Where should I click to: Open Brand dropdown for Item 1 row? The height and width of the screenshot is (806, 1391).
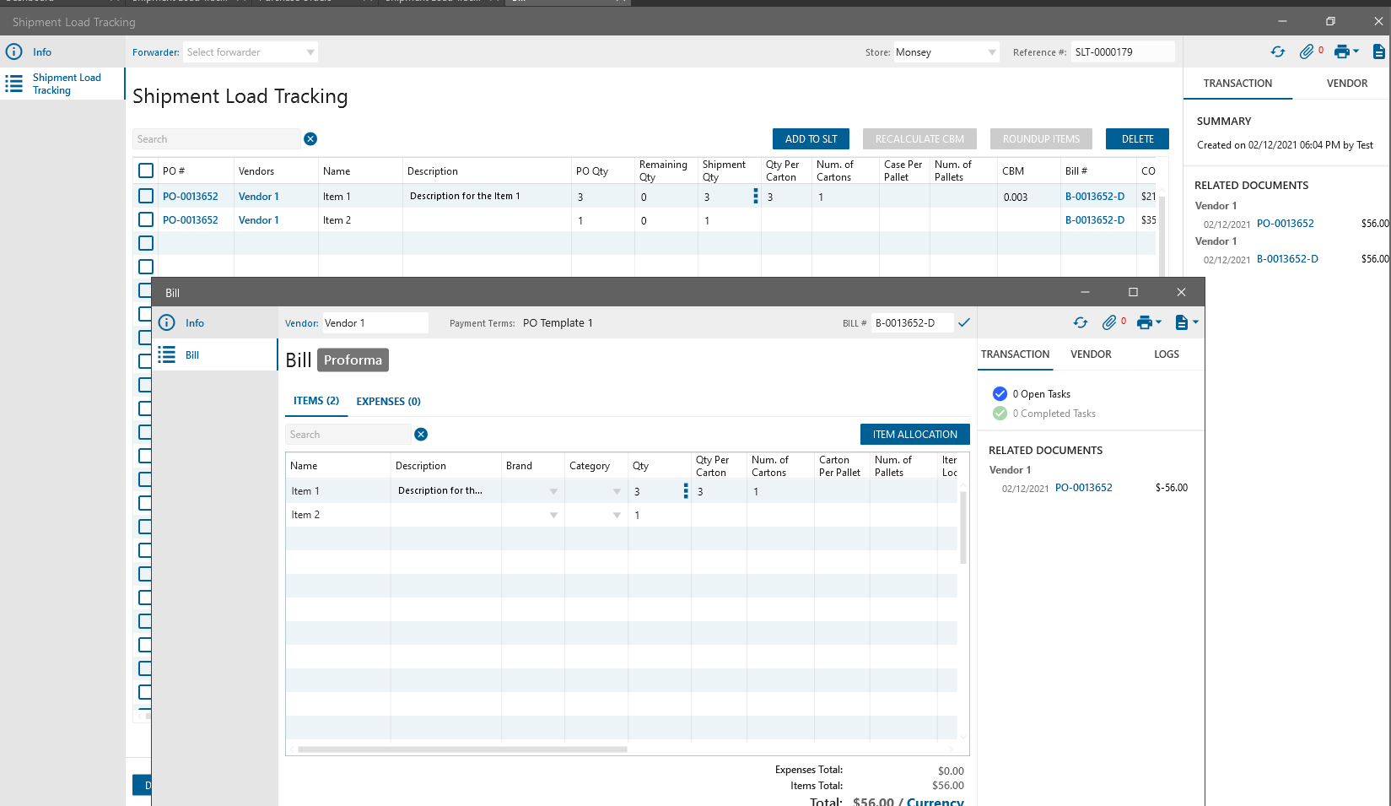(553, 491)
